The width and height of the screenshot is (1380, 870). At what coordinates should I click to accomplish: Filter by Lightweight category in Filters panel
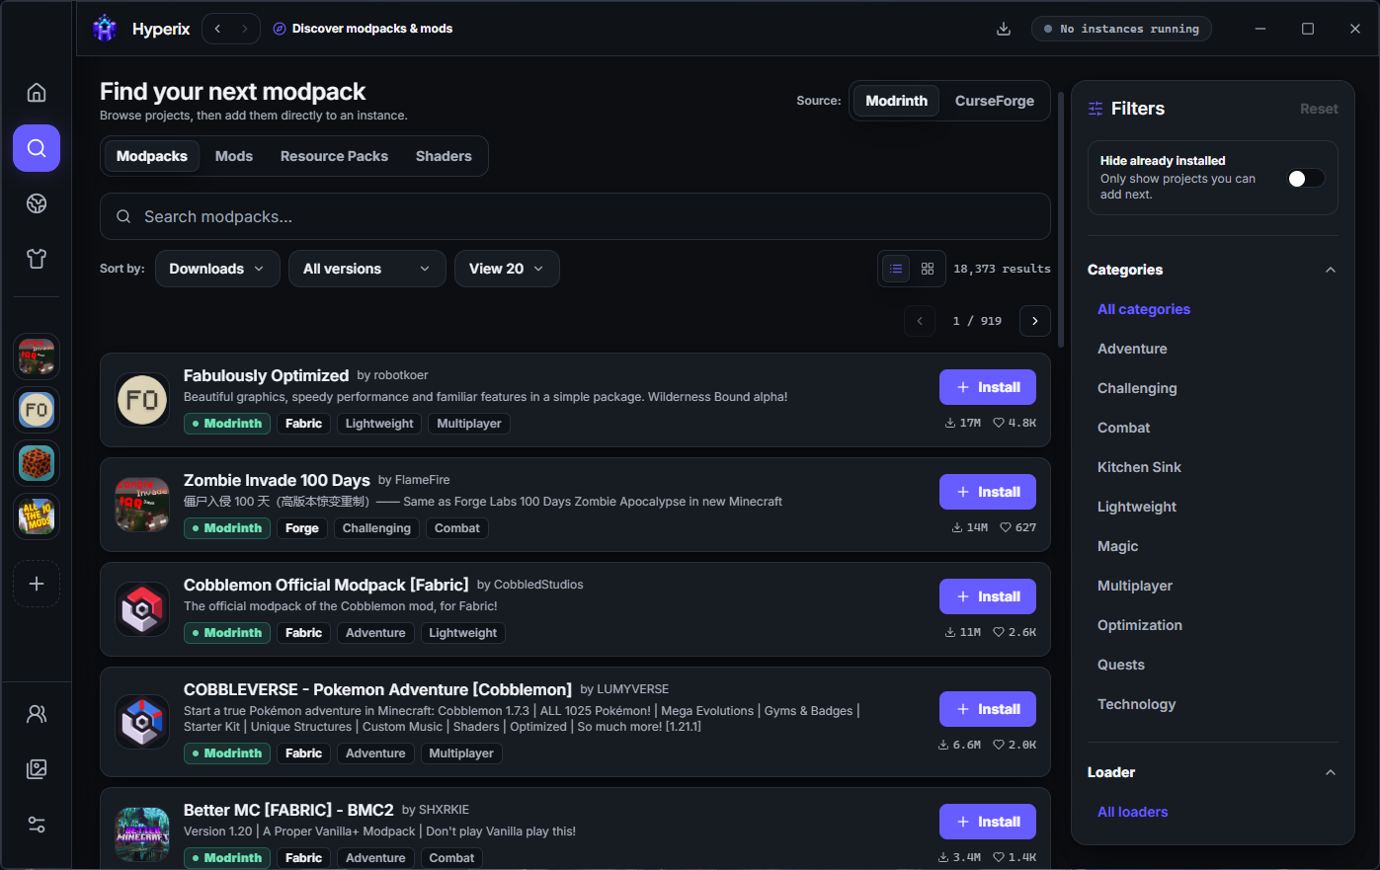point(1137,507)
